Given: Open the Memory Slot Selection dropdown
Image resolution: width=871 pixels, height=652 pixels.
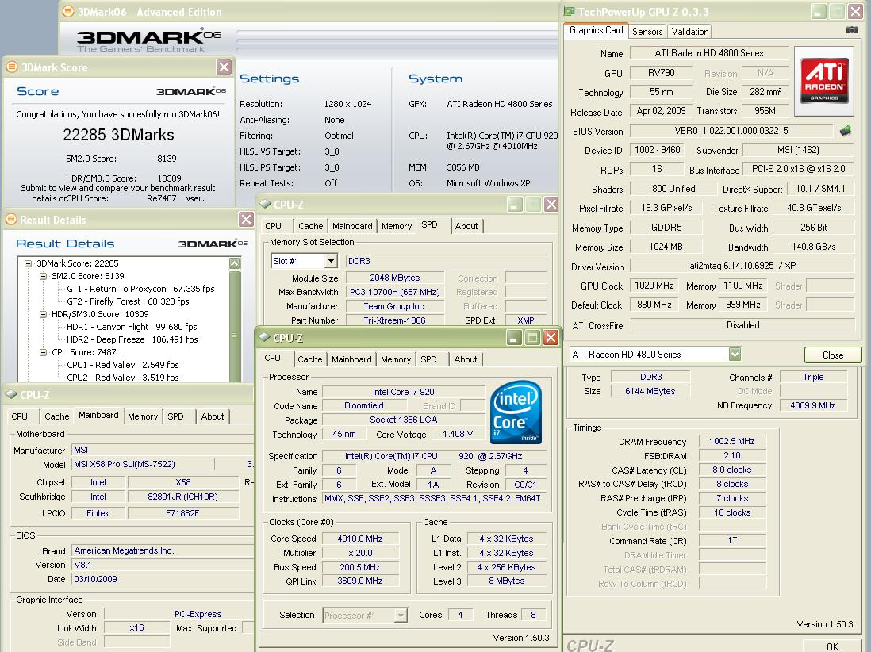Looking at the screenshot, I should tap(331, 261).
